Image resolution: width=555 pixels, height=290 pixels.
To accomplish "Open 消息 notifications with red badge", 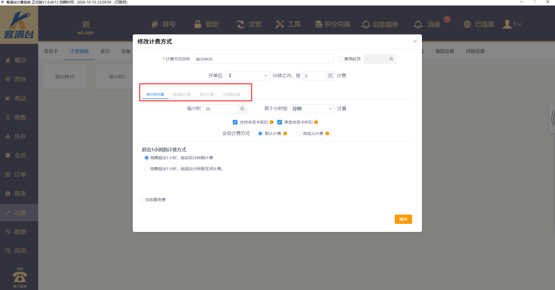I will (x=418, y=24).
